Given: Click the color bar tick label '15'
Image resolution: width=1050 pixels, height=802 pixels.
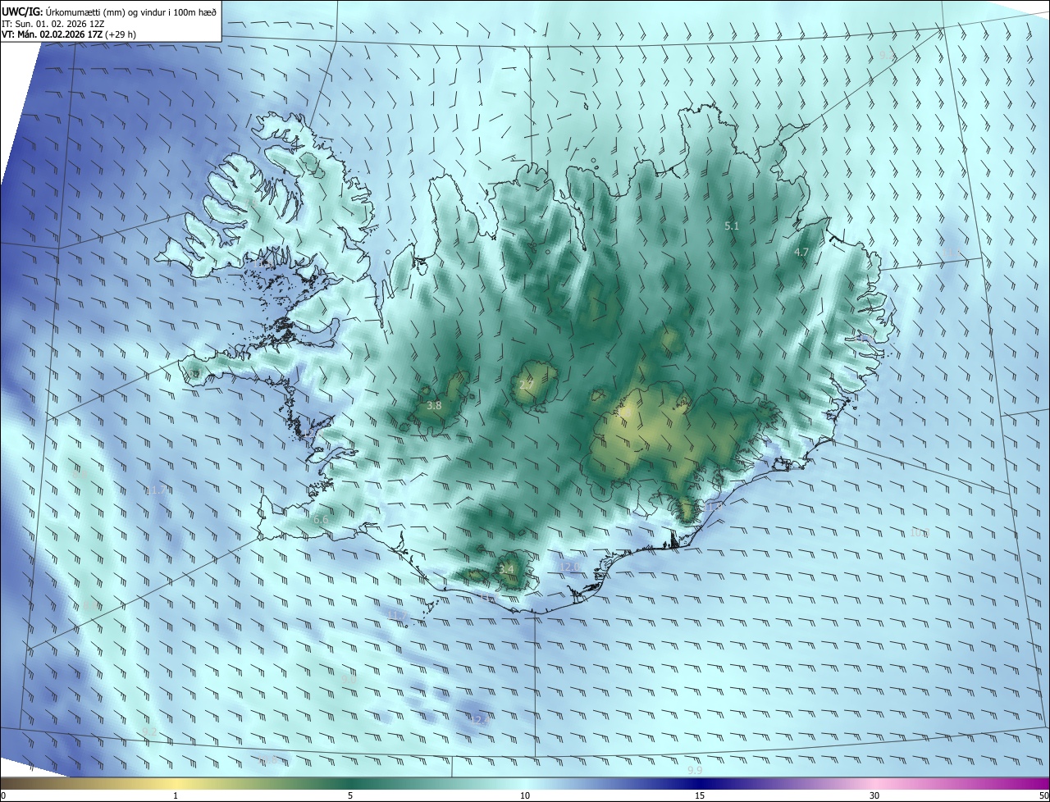Looking at the screenshot, I should tap(700, 795).
